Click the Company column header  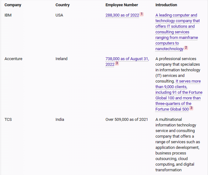13,5
